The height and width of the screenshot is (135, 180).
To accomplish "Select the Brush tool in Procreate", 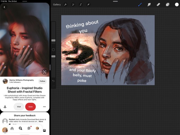I will [x=140, y=4].
